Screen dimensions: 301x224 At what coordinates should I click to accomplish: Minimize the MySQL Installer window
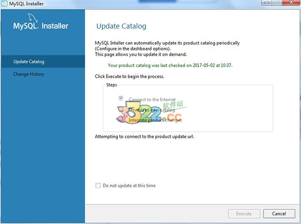pos(267,3)
